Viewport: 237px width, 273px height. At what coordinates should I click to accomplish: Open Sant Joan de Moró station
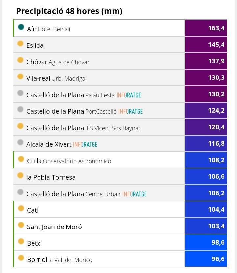(54, 227)
